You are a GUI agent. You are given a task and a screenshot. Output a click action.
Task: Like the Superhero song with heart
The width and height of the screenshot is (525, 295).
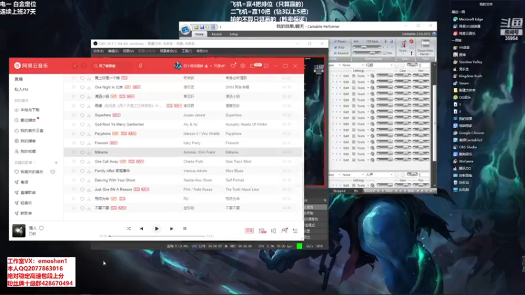click(82, 115)
